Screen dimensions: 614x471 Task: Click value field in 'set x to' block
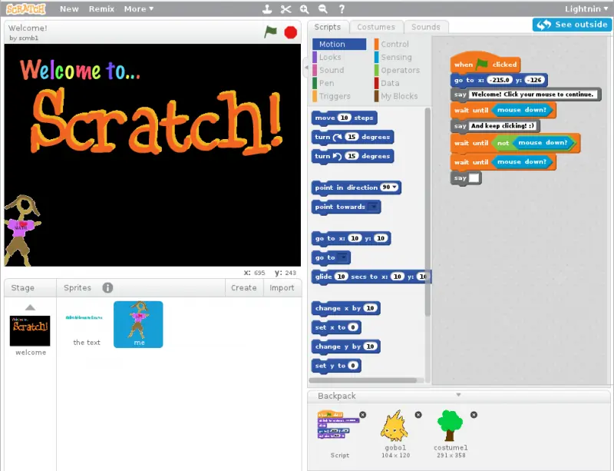coord(353,327)
